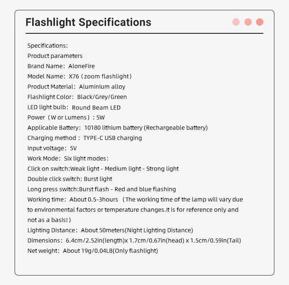Select the Long press switch Burst flash line
289x285 pixels.
(x=102, y=189)
